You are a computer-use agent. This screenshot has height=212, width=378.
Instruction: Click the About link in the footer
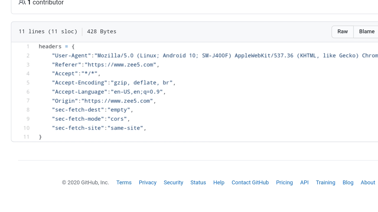[x=368, y=183]
